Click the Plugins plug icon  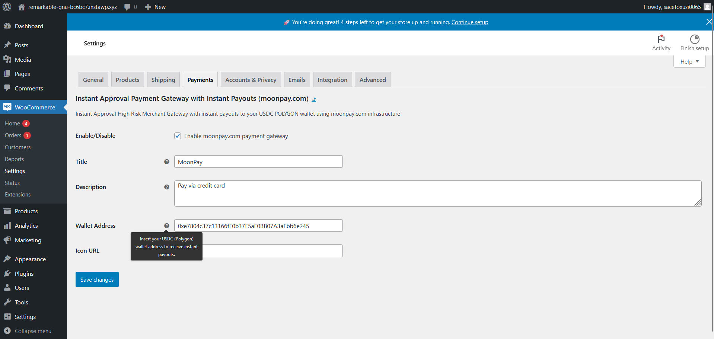7,274
